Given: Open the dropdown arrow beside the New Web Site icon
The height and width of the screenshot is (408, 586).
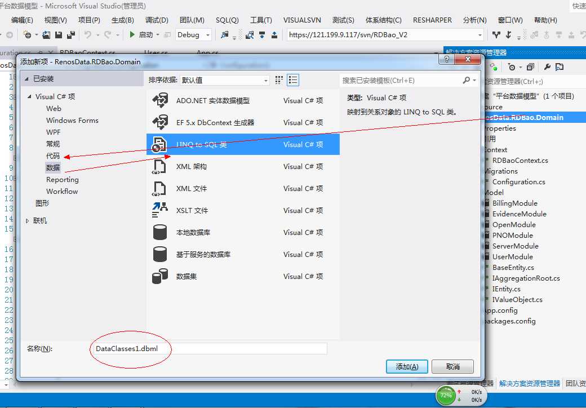Looking at the screenshot, I should pyautogui.click(x=37, y=35).
